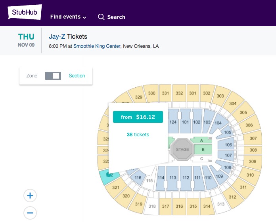Select the Zone view label
276x222 pixels.
(x=32, y=76)
